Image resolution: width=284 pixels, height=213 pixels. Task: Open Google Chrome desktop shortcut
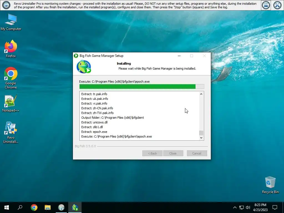(11, 78)
